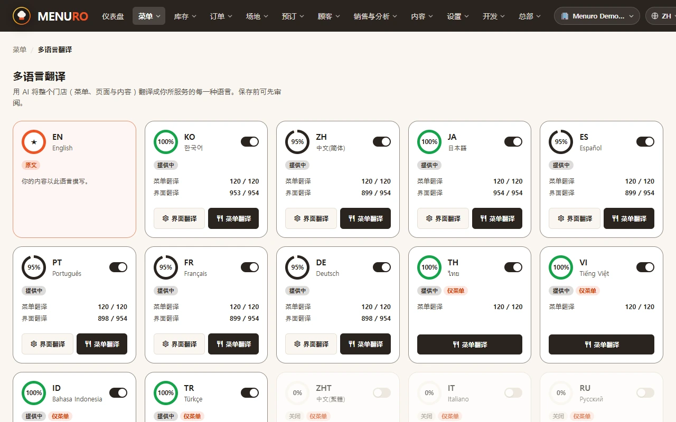Image resolution: width=676 pixels, height=422 pixels.
Task: Click the fork-knife icon on TH 菜单翻译 button
Action: (456, 344)
